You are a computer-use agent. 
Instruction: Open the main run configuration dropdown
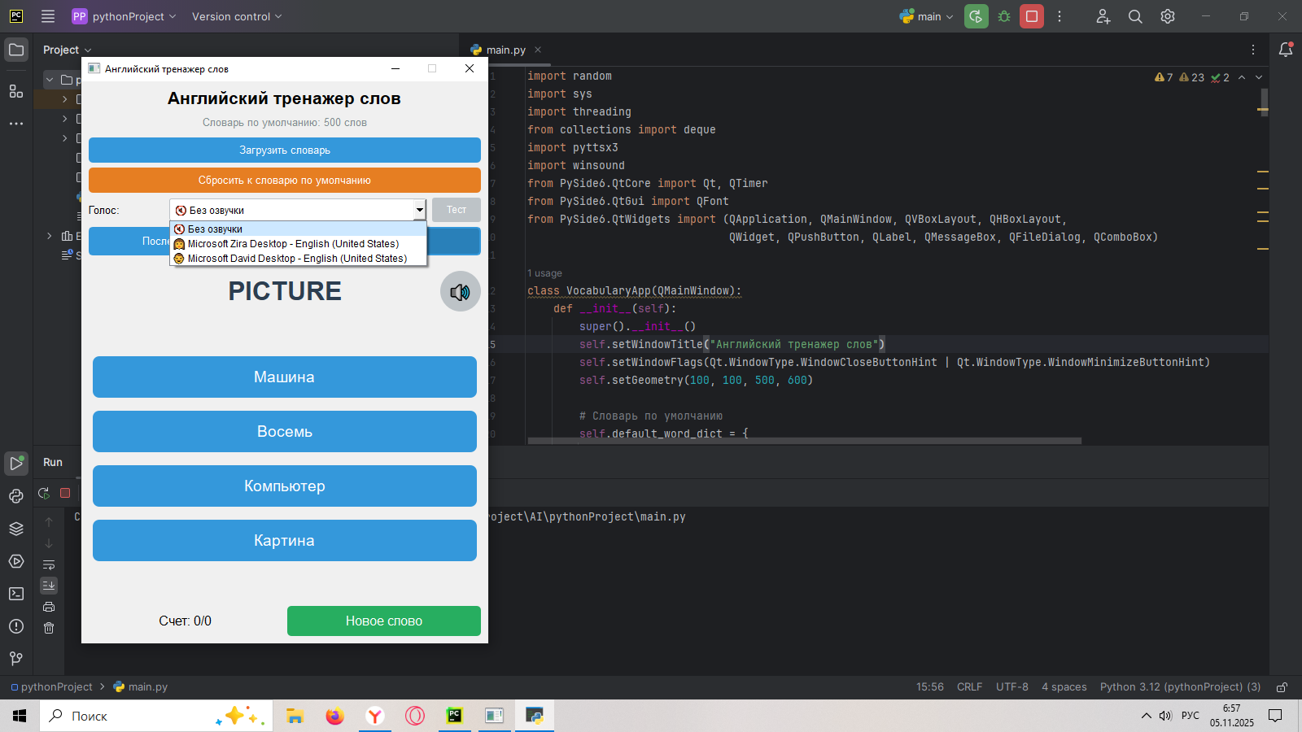[x=927, y=16]
